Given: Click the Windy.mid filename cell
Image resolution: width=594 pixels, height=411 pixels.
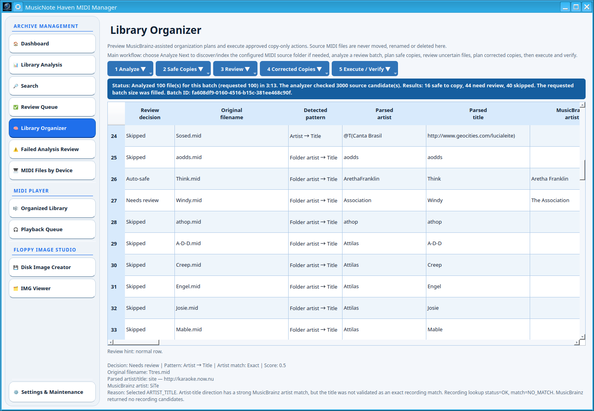Looking at the screenshot, I should pyautogui.click(x=232, y=201).
